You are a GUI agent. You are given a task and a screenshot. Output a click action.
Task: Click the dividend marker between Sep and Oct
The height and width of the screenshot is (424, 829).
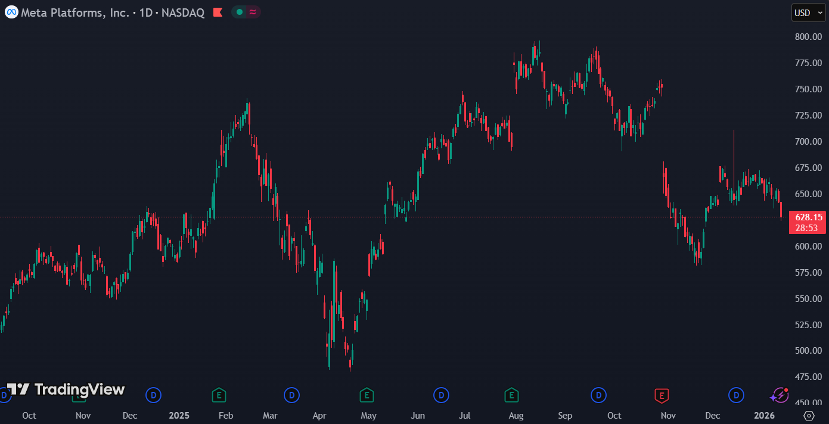(598, 395)
